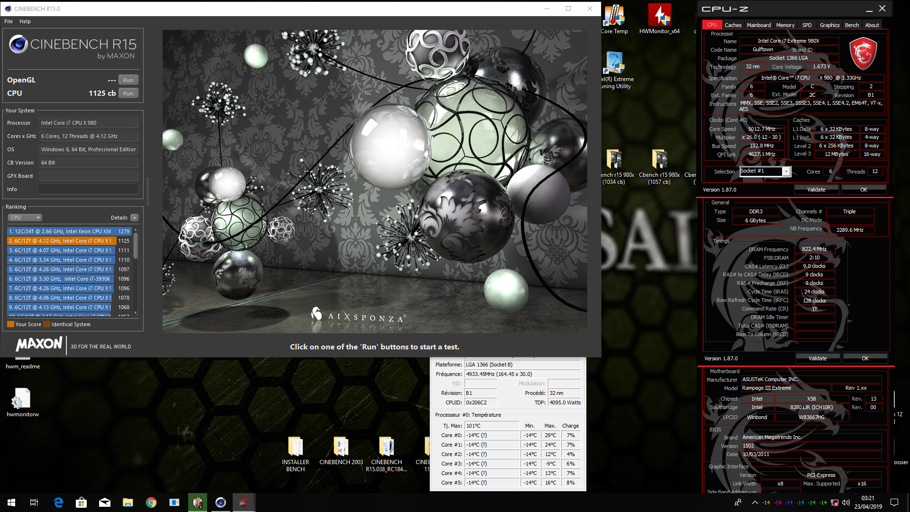
Task: Open File Explorer from the taskbar
Action: [128, 503]
